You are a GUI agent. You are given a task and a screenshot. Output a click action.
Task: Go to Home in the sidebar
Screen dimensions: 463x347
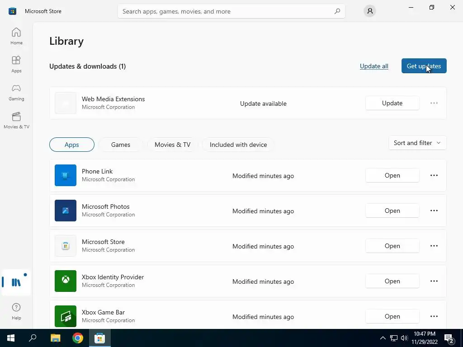click(16, 36)
